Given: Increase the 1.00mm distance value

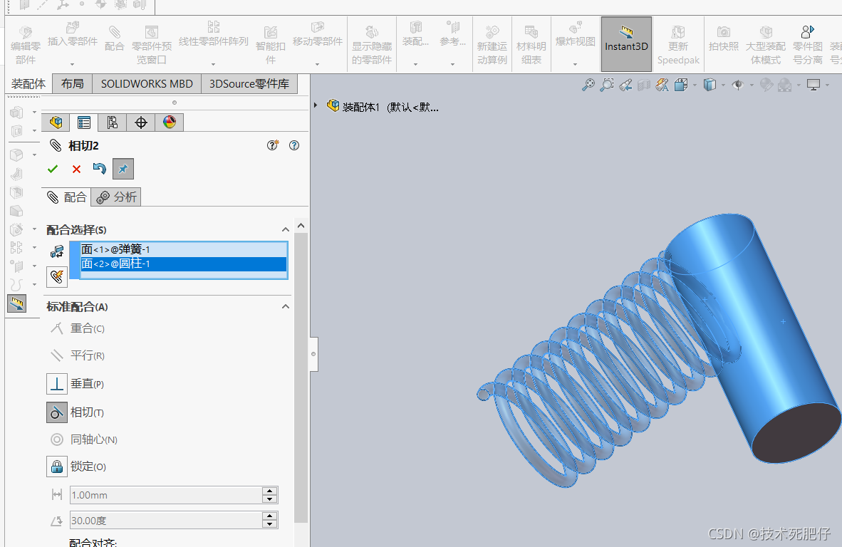Looking at the screenshot, I should [x=269, y=491].
